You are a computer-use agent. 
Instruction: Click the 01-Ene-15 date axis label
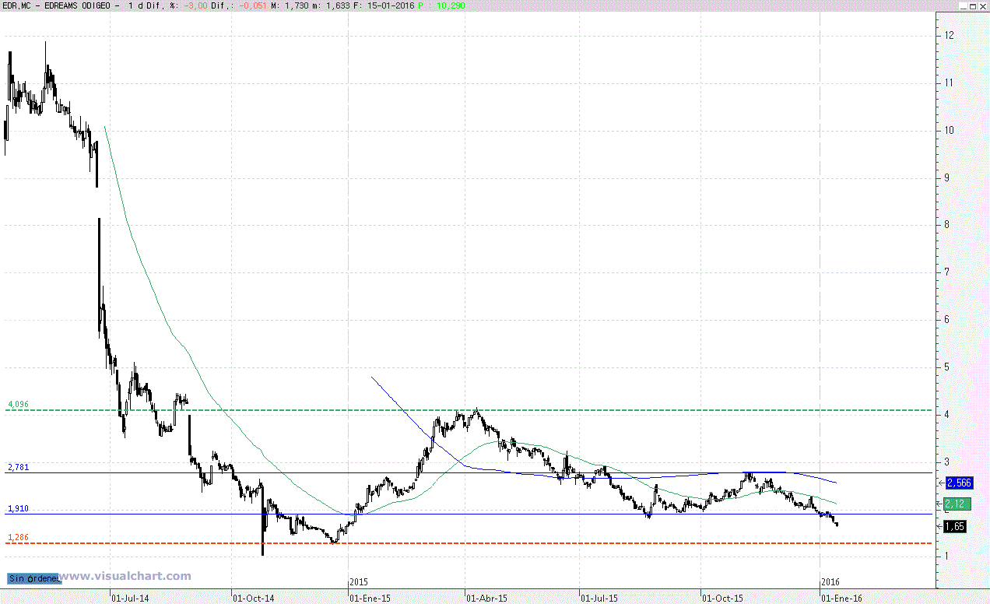pyautogui.click(x=370, y=598)
